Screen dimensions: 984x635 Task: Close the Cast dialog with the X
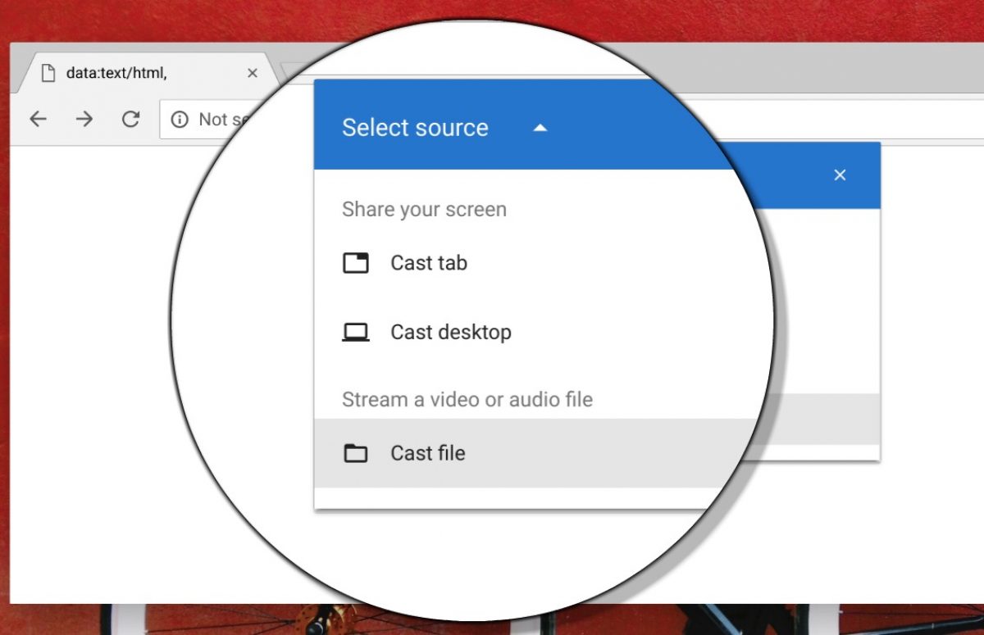coord(840,175)
